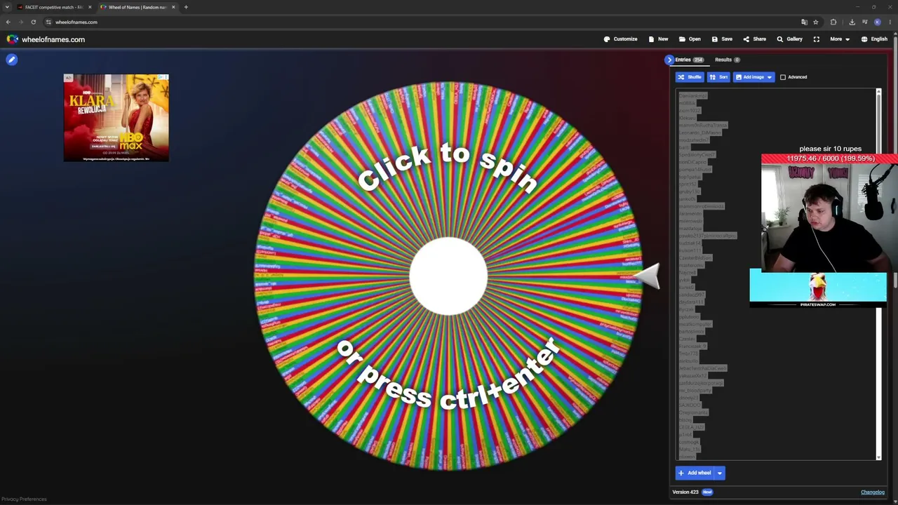This screenshot has width=898, height=505.
Task: Click the Add wheel button
Action: [695, 473]
